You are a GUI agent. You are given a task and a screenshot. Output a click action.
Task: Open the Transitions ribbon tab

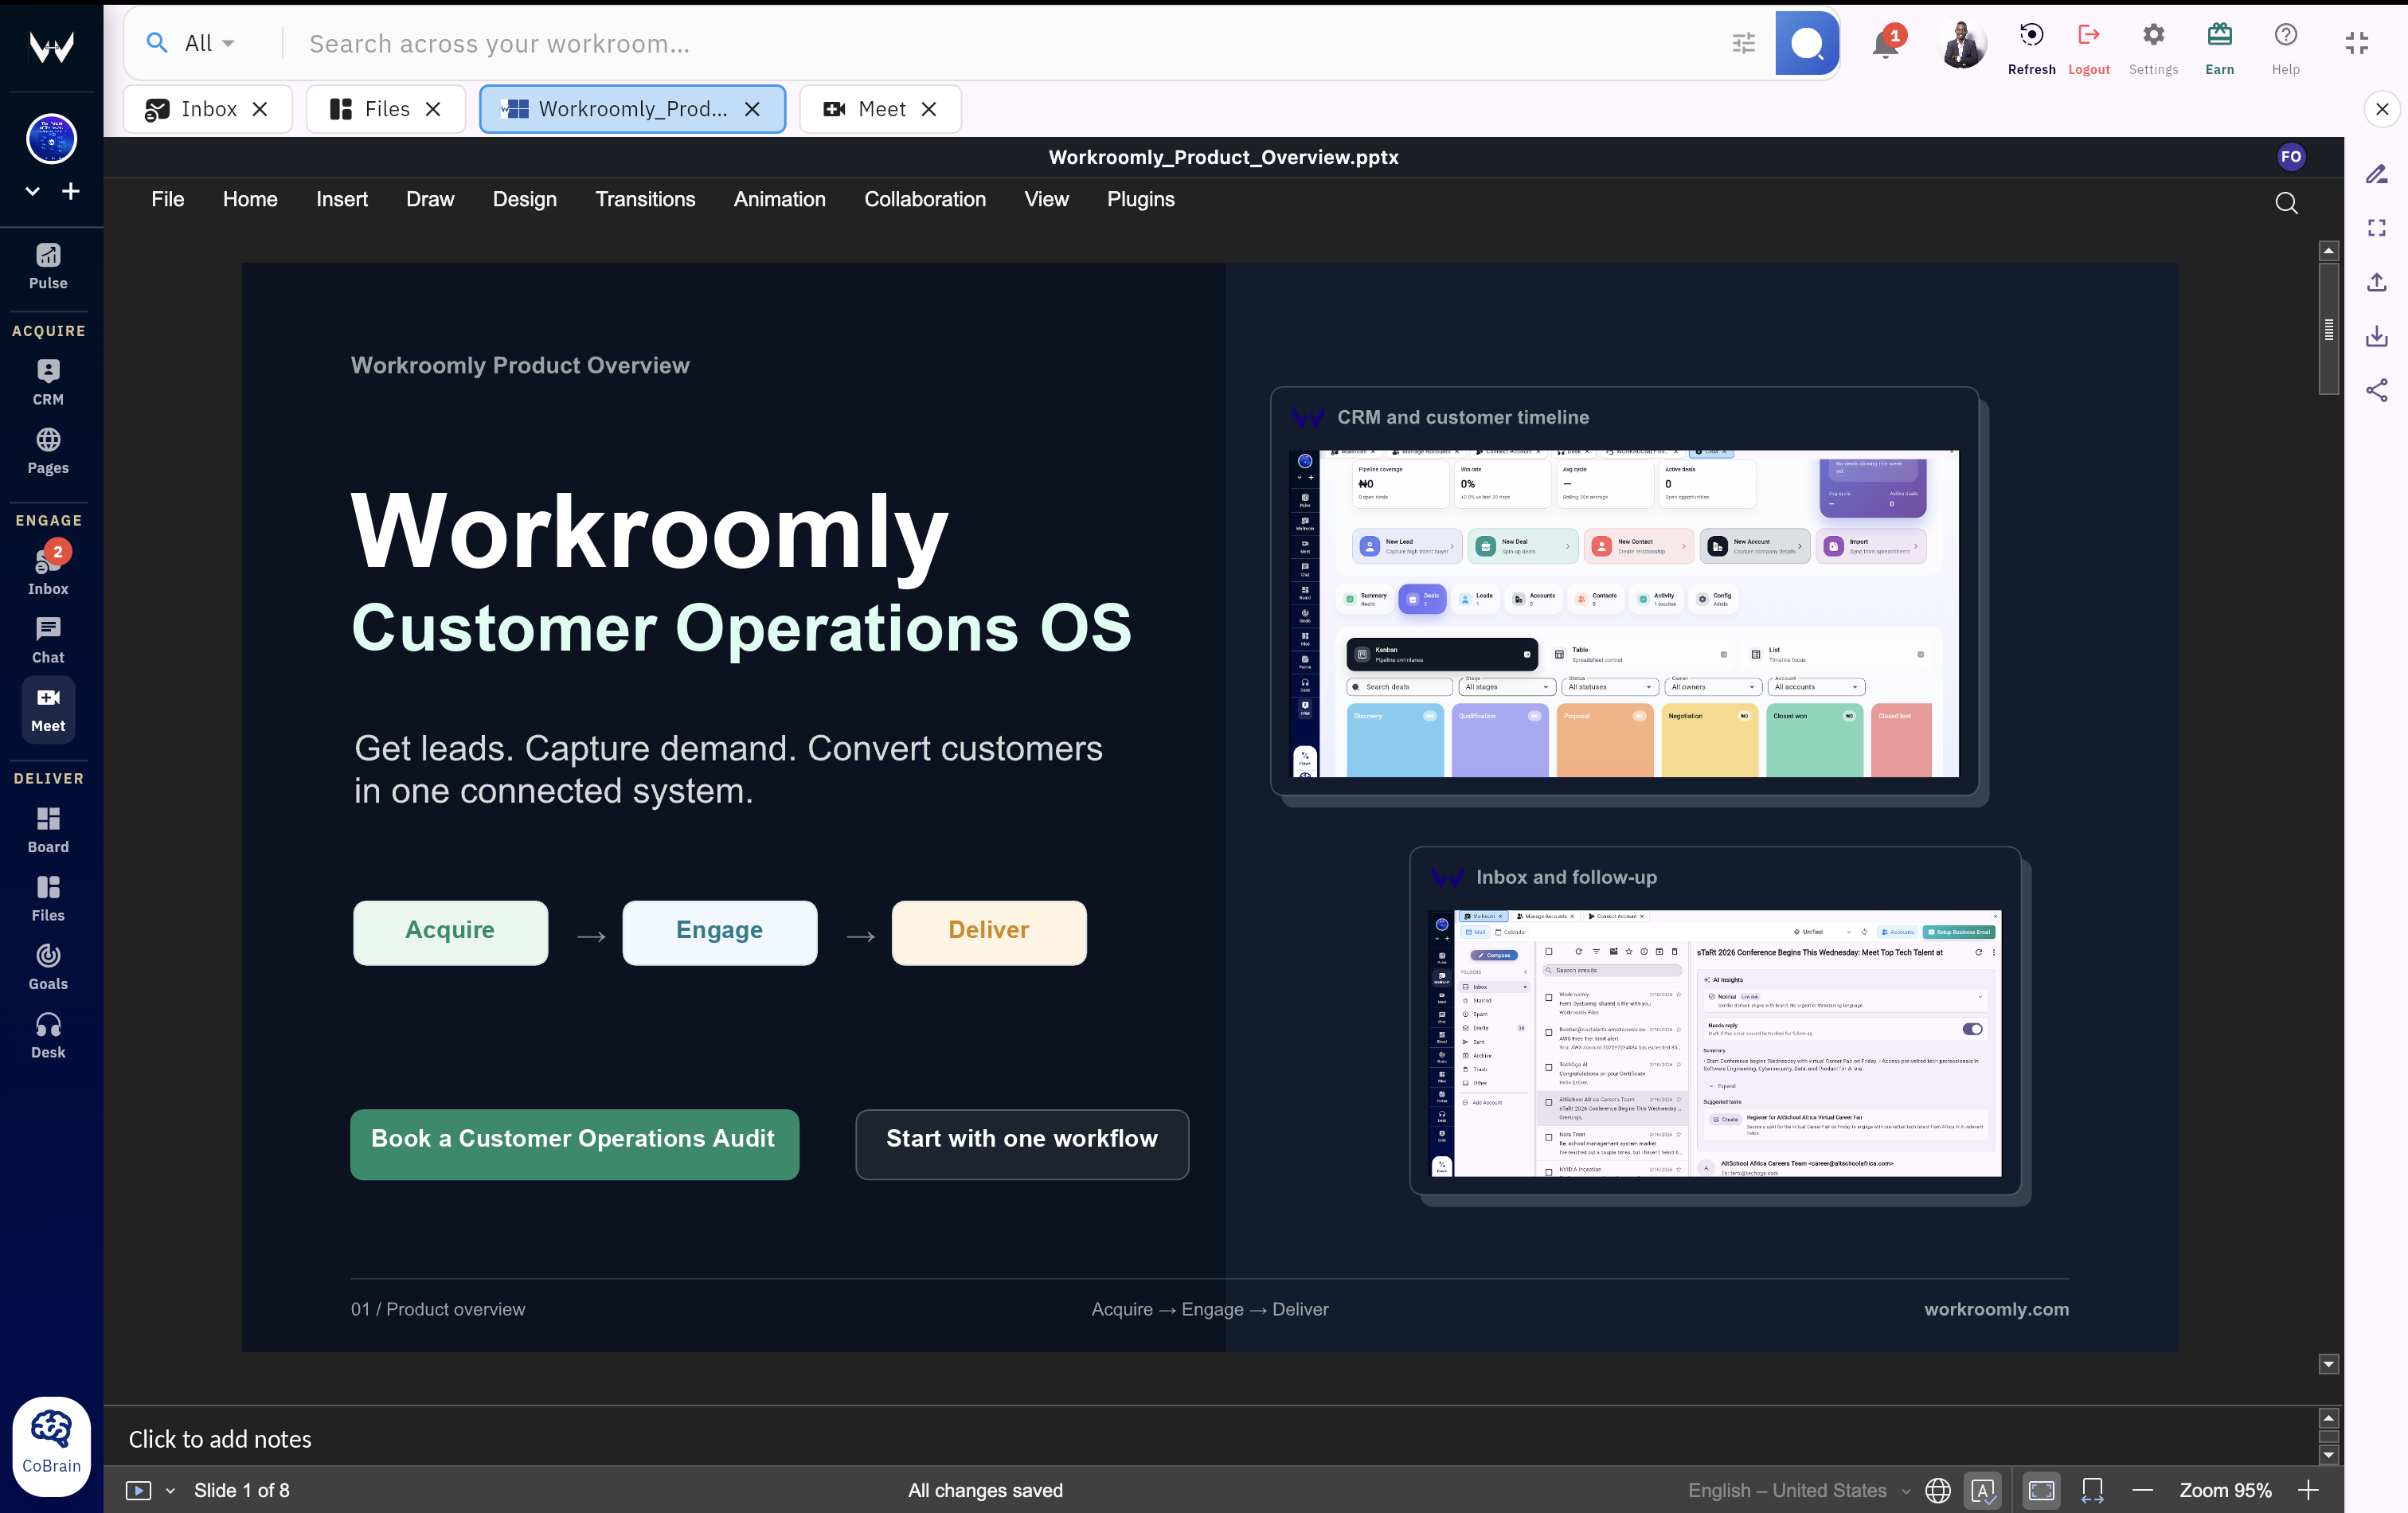(x=645, y=199)
